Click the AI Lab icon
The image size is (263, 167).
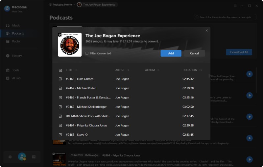[8, 78]
